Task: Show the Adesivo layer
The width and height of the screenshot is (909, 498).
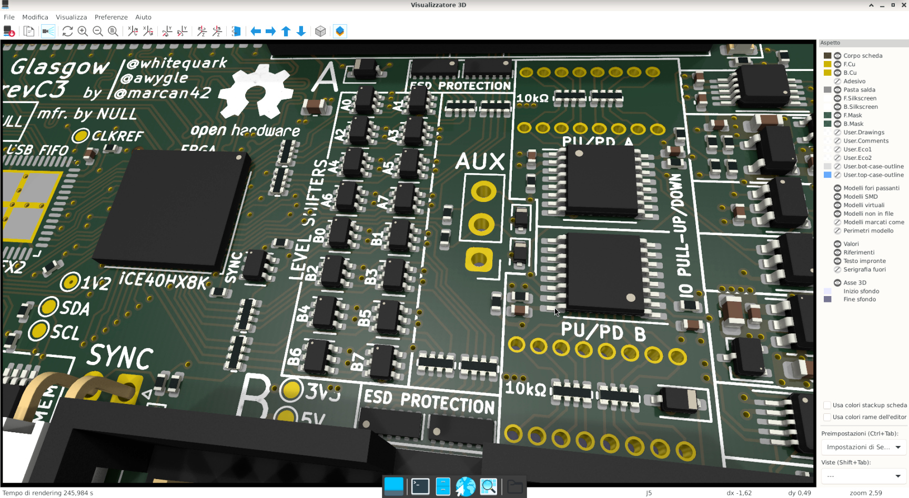Action: click(x=837, y=81)
